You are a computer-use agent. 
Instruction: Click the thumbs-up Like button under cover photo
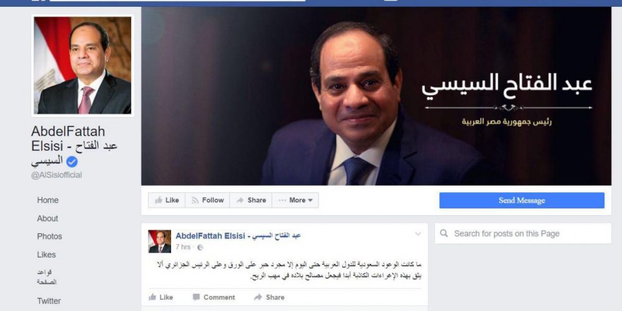[x=167, y=200]
